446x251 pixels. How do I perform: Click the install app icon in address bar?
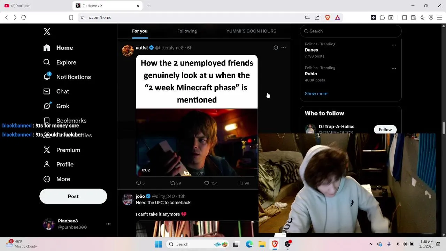tap(307, 17)
